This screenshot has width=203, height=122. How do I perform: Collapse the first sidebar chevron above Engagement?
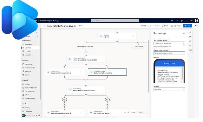37,33
